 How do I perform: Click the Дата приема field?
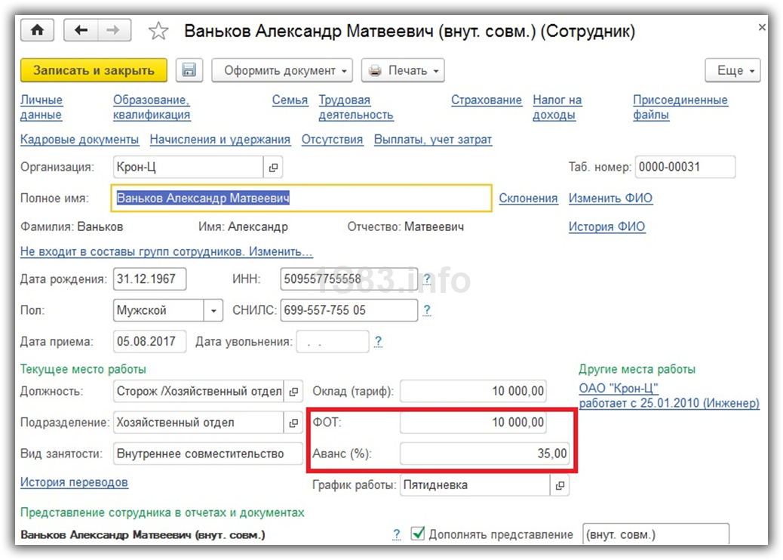point(150,342)
